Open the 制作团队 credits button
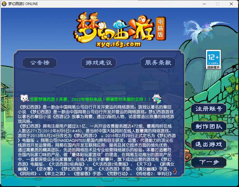Screen dimensions: 239x187 click(209, 127)
